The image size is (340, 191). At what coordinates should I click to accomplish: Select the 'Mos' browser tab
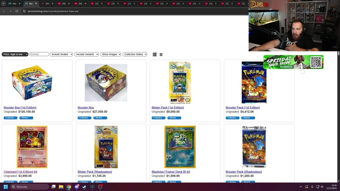[31, 4]
